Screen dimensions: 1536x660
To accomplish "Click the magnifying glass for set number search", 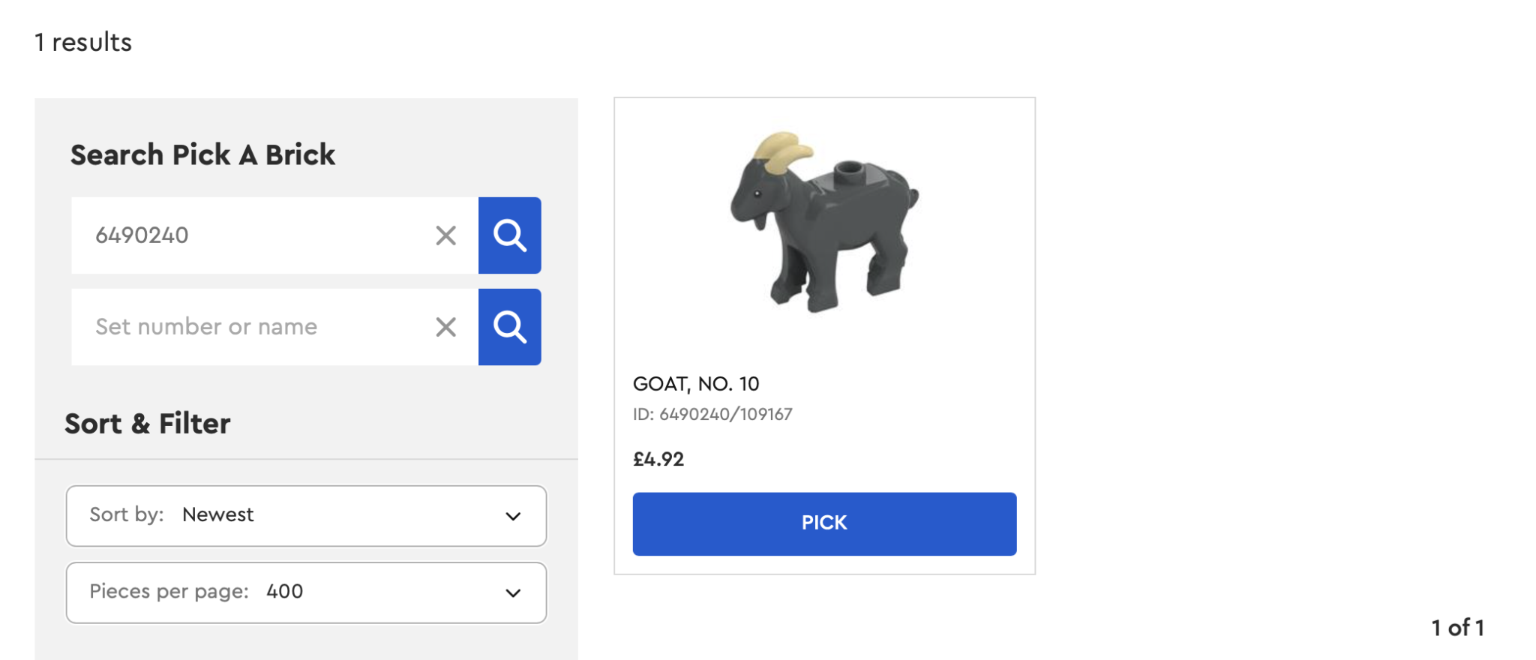I will coord(510,327).
